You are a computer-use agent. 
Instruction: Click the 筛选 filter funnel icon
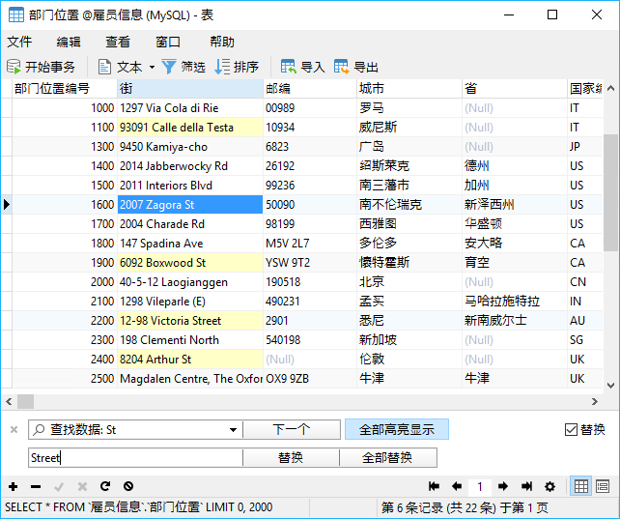[x=169, y=67]
